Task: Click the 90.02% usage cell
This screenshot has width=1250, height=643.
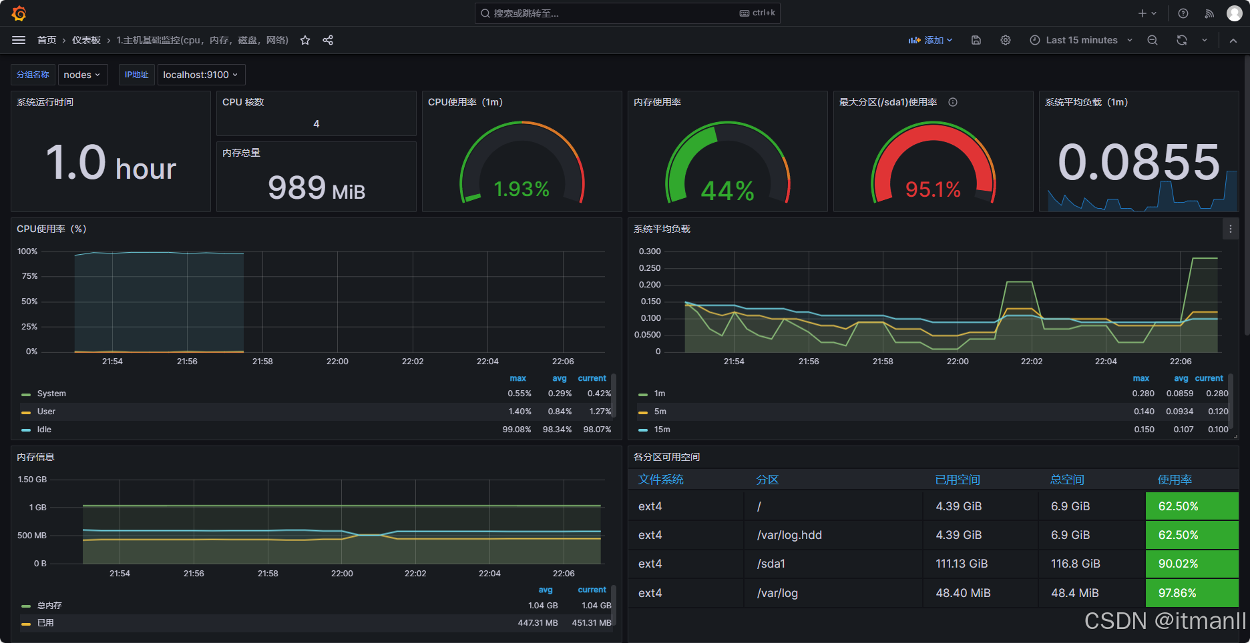Action: [1192, 564]
